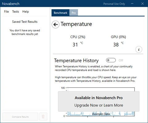Image resolution: width=148 pixels, height=123 pixels.
Task: Click the Example Data chart label
Action: (x=101, y=114)
